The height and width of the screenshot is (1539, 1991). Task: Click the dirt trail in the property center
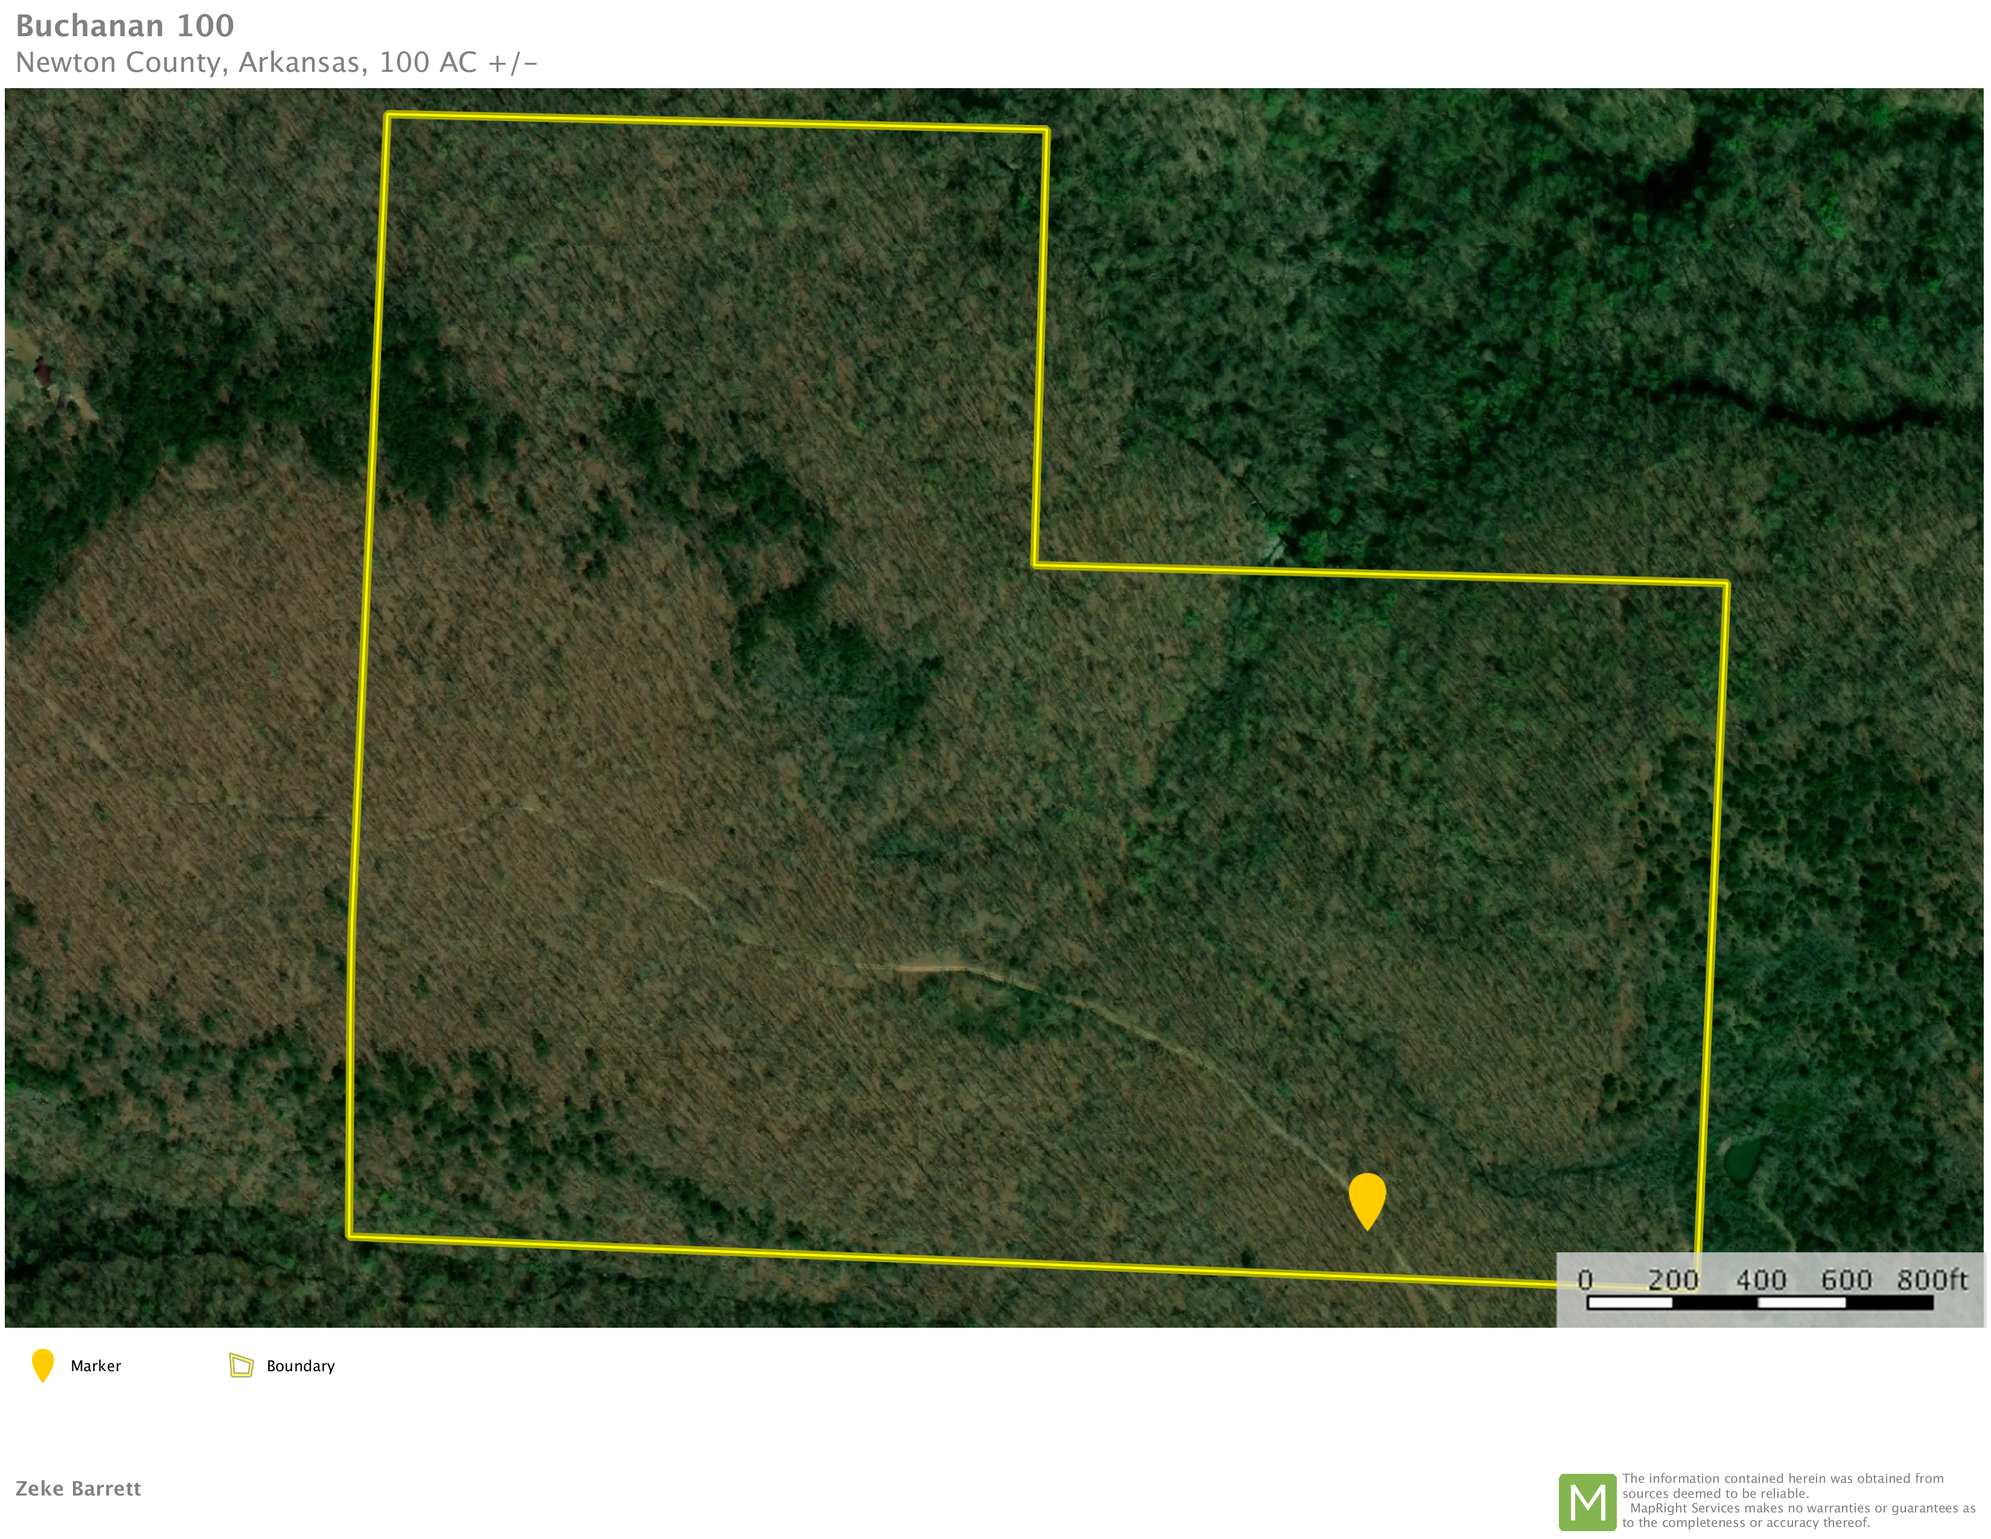click(930, 967)
